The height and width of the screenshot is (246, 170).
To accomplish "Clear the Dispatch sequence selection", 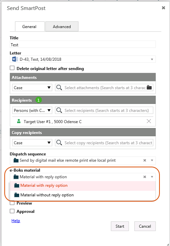I will [x=145, y=160].
